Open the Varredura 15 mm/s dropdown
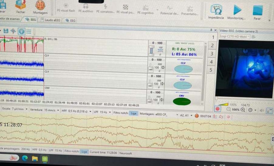This screenshot has height=166, width=274. (x=58, y=110)
